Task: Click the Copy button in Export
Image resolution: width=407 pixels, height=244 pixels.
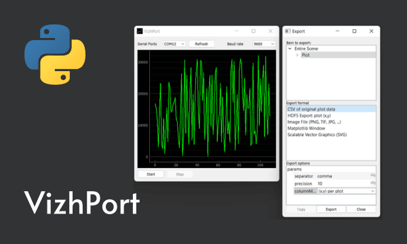Action: 301,209
